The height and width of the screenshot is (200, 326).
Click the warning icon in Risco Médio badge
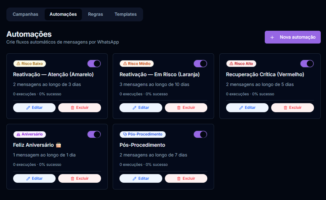point(125,64)
